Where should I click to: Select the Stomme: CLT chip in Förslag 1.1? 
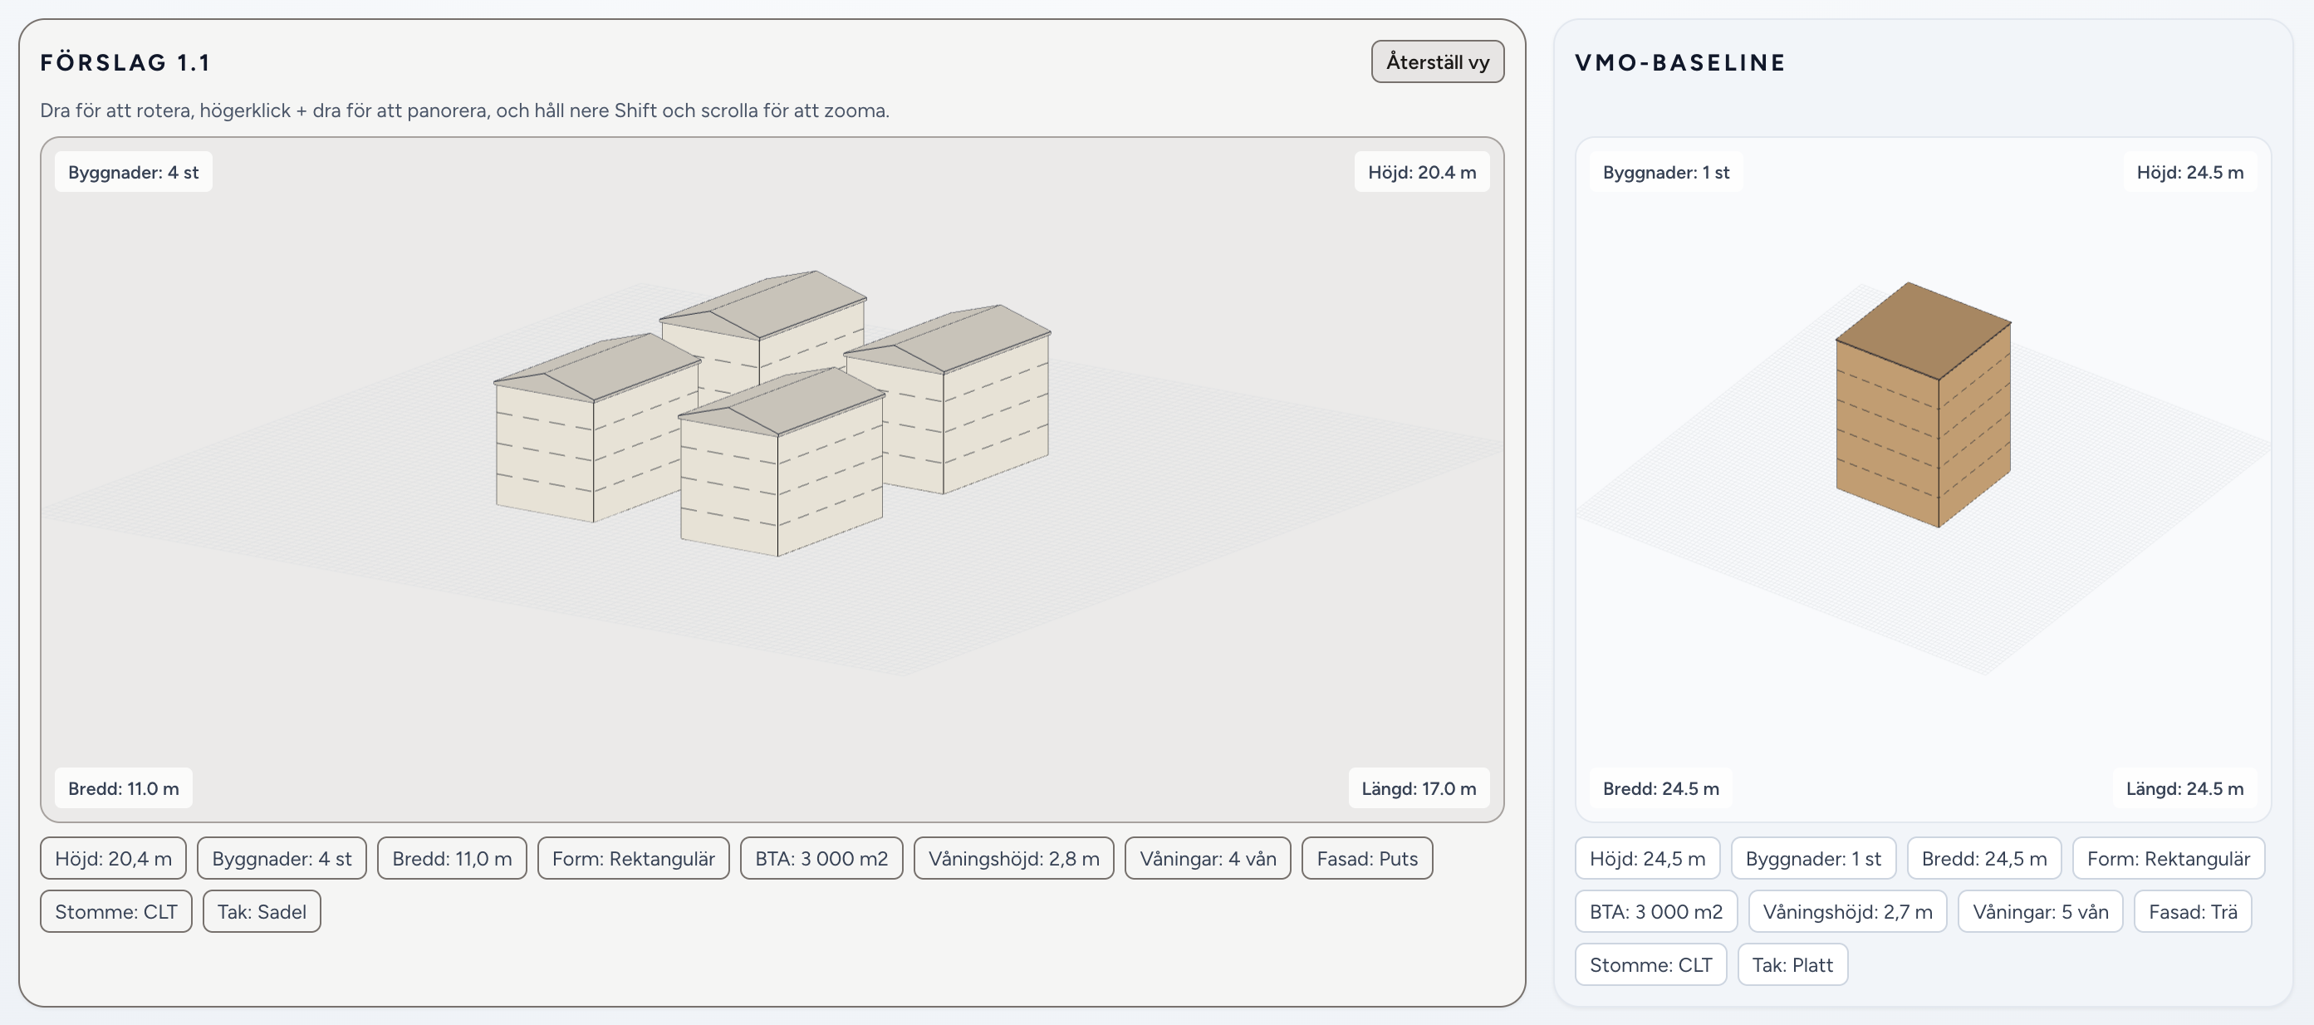116,912
